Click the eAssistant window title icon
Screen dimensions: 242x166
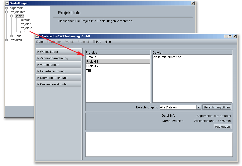(x=38, y=36)
